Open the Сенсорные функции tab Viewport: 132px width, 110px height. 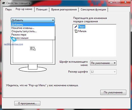(x=93, y=9)
